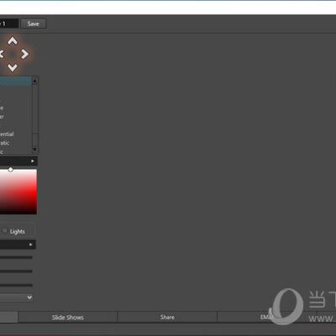Switch to the Slide Shows tab

pos(68,318)
